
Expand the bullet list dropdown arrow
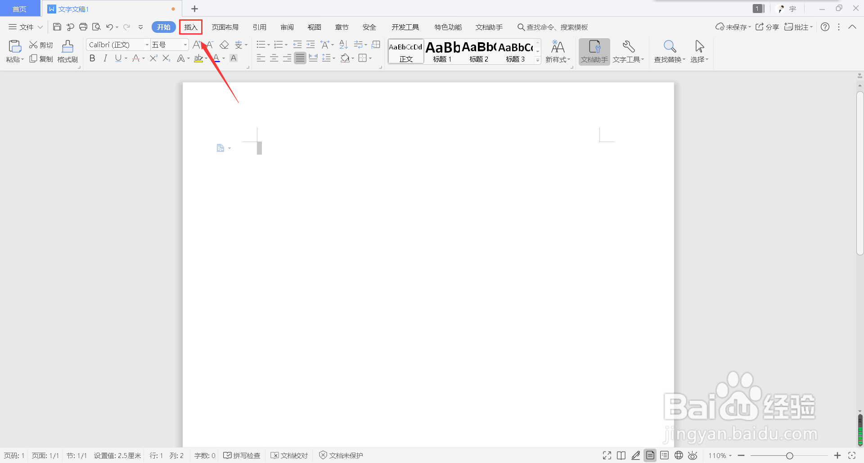pyautogui.click(x=268, y=45)
